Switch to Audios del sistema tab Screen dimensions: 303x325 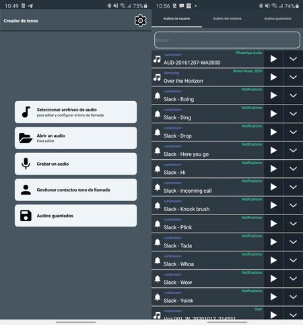(227, 19)
